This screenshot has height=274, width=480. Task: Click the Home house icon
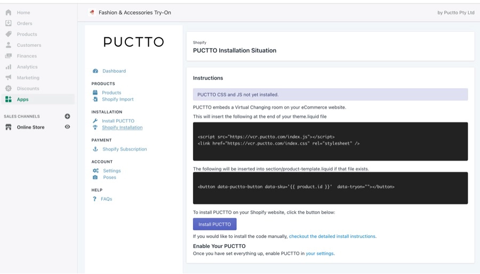(x=8, y=13)
